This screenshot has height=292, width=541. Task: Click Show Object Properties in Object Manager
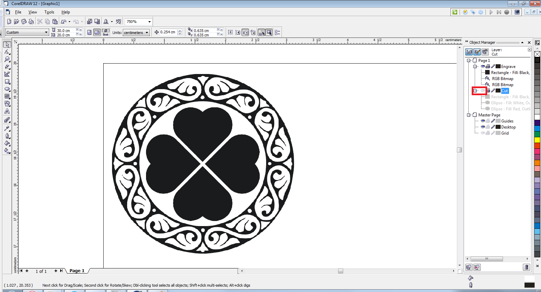pyautogui.click(x=469, y=52)
